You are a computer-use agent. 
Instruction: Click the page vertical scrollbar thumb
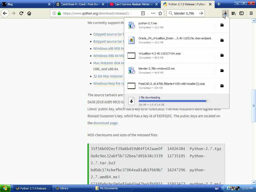[x=254, y=106]
